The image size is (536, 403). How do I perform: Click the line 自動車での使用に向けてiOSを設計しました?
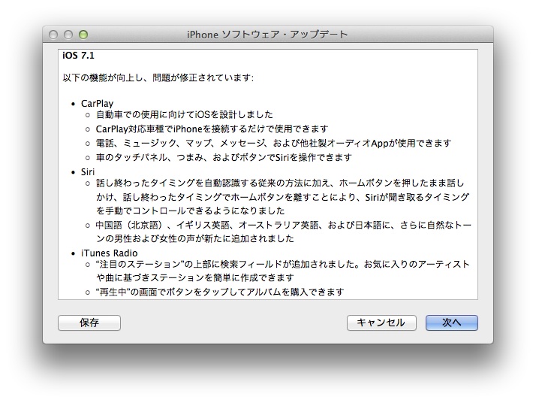click(185, 115)
